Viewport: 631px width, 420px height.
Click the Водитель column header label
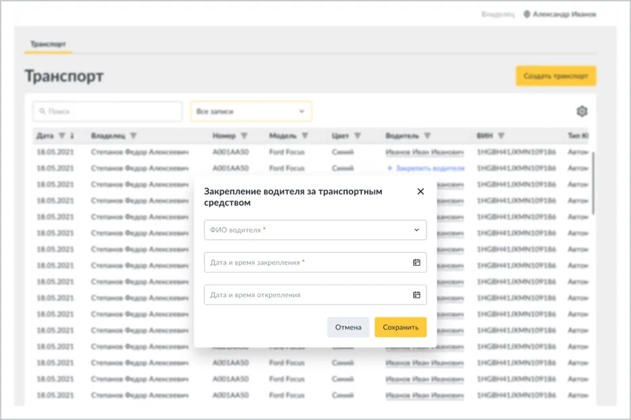click(402, 136)
